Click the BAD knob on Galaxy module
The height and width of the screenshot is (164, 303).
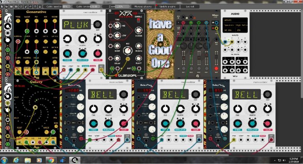(56, 126)
